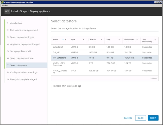Click the 11.41 GB provisioned cell
163x125 pixels.
(128, 53)
